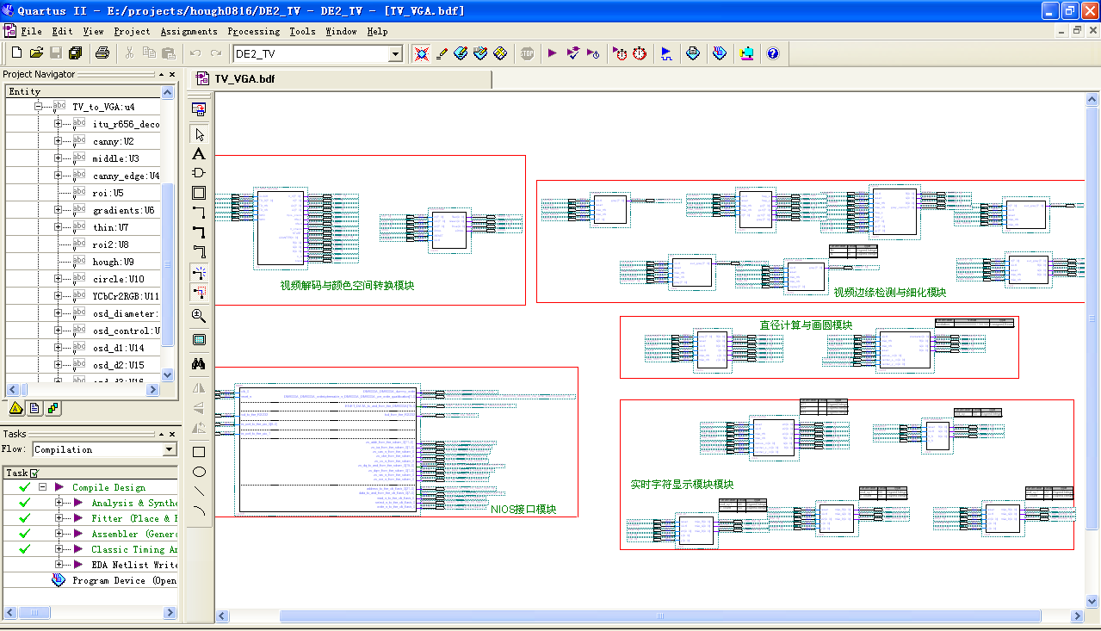Screen dimensions: 1101x631
Task: Select the Rectangle drawing tool
Action: [x=199, y=452]
